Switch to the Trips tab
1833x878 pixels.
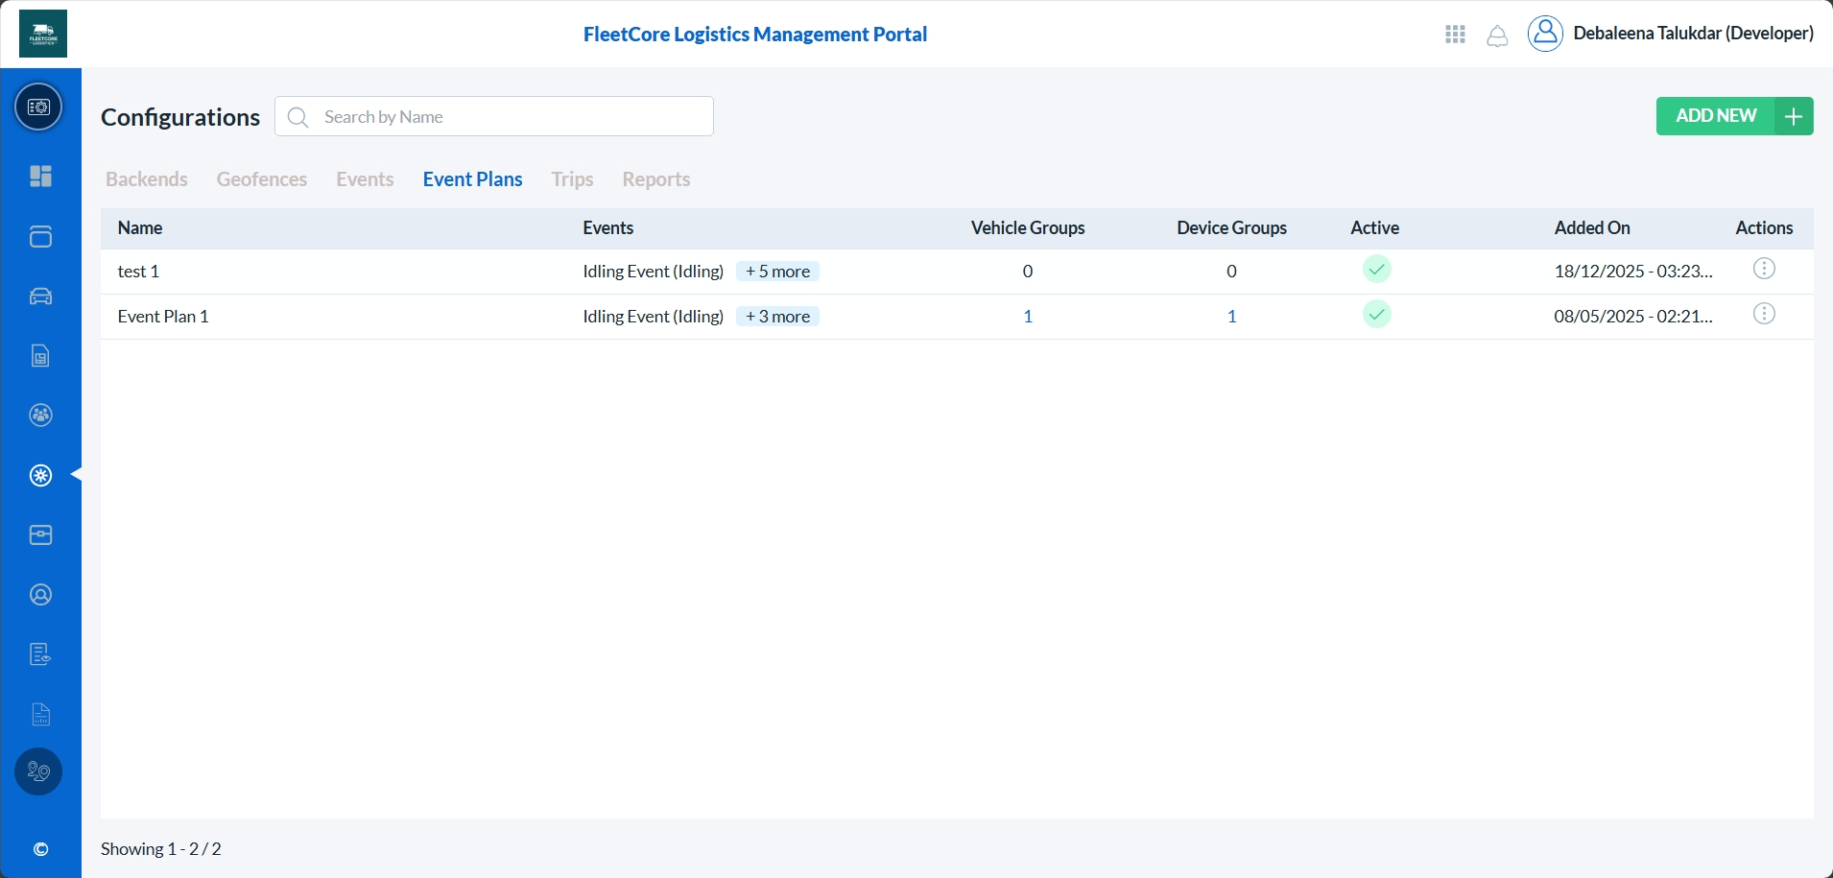pos(572,179)
